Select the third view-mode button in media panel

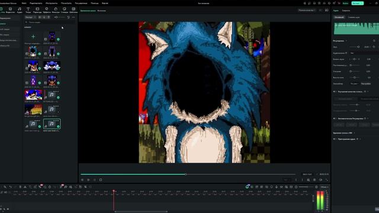[x=49, y=17]
